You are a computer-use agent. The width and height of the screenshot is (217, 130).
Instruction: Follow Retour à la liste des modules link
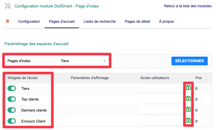coord(188,6)
